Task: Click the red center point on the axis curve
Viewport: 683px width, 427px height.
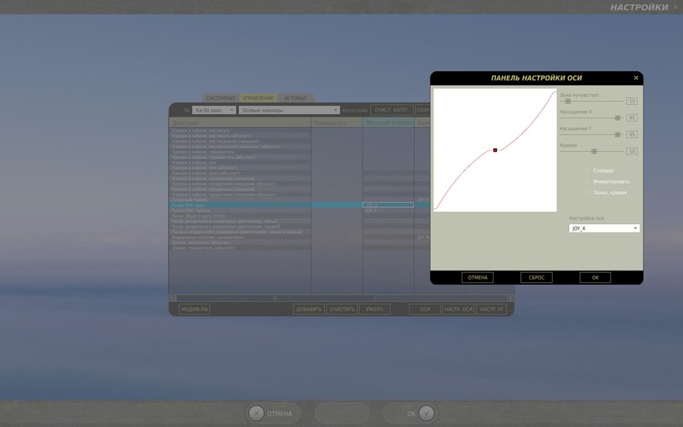Action: 494,150
